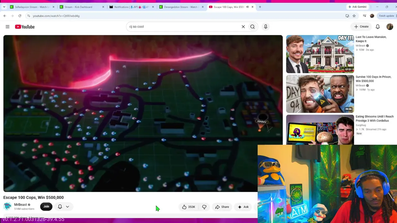
Task: Open the MrBeast channel name link
Action: coord(20,205)
